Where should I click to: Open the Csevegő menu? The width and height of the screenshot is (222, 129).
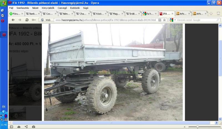(x=62, y=8)
